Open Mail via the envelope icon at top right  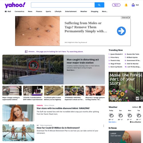(x=133, y=5)
